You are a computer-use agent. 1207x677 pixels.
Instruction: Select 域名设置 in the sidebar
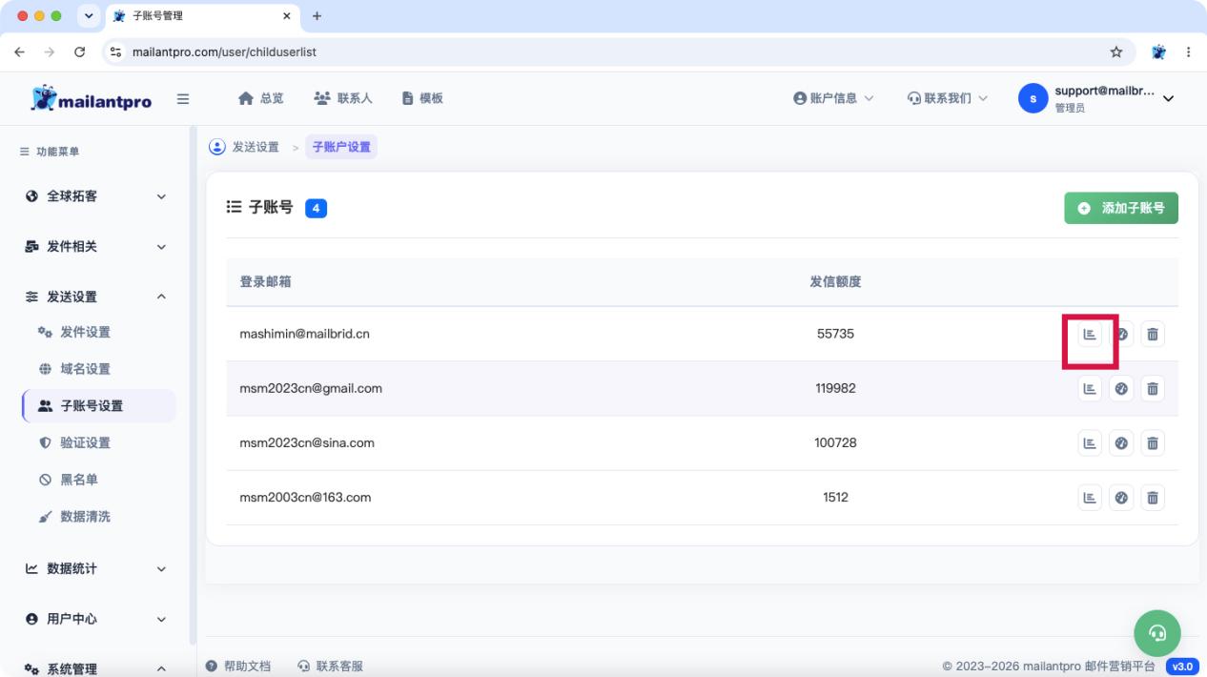98,369
